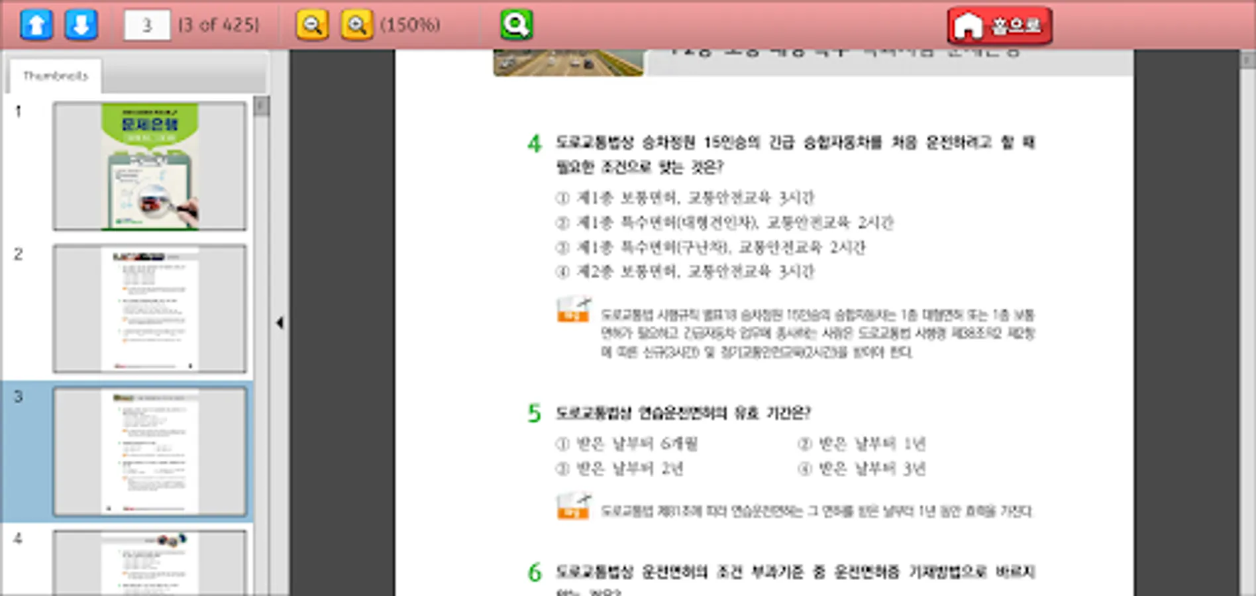
Task: Go to the previous page with up arrow
Action: 36,25
